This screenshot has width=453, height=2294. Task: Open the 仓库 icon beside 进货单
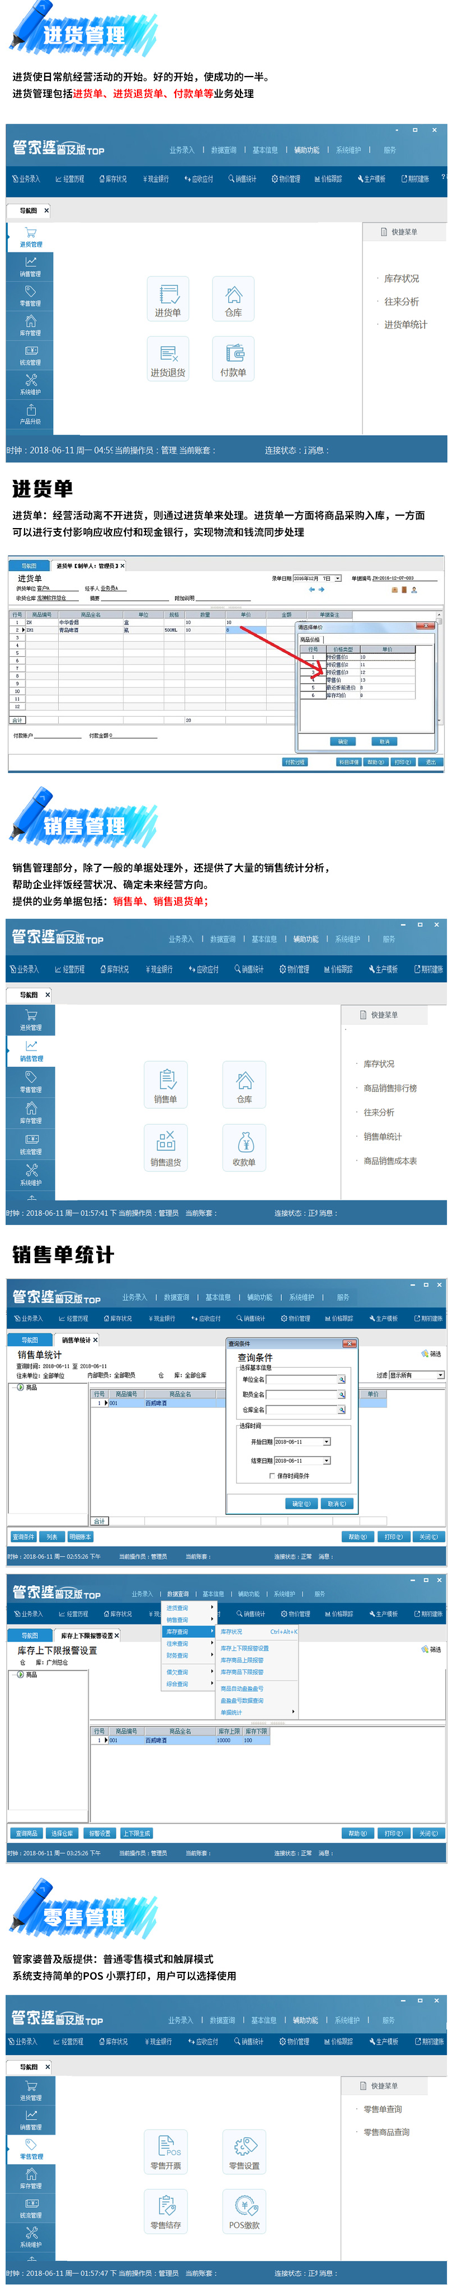pyautogui.click(x=233, y=298)
